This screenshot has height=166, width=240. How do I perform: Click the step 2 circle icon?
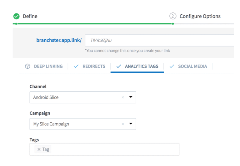point(172,16)
